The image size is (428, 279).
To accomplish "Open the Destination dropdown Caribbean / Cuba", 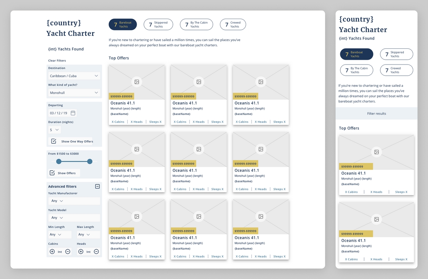I will (x=74, y=76).
